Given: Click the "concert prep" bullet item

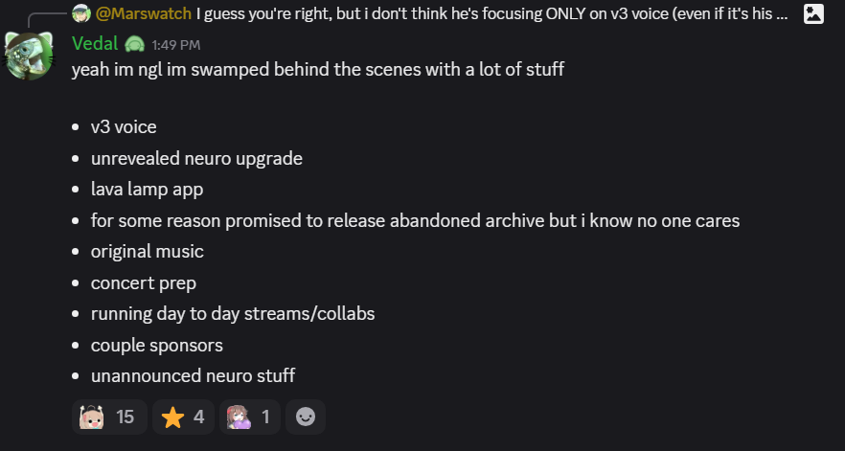Looking at the screenshot, I should pyautogui.click(x=144, y=282).
